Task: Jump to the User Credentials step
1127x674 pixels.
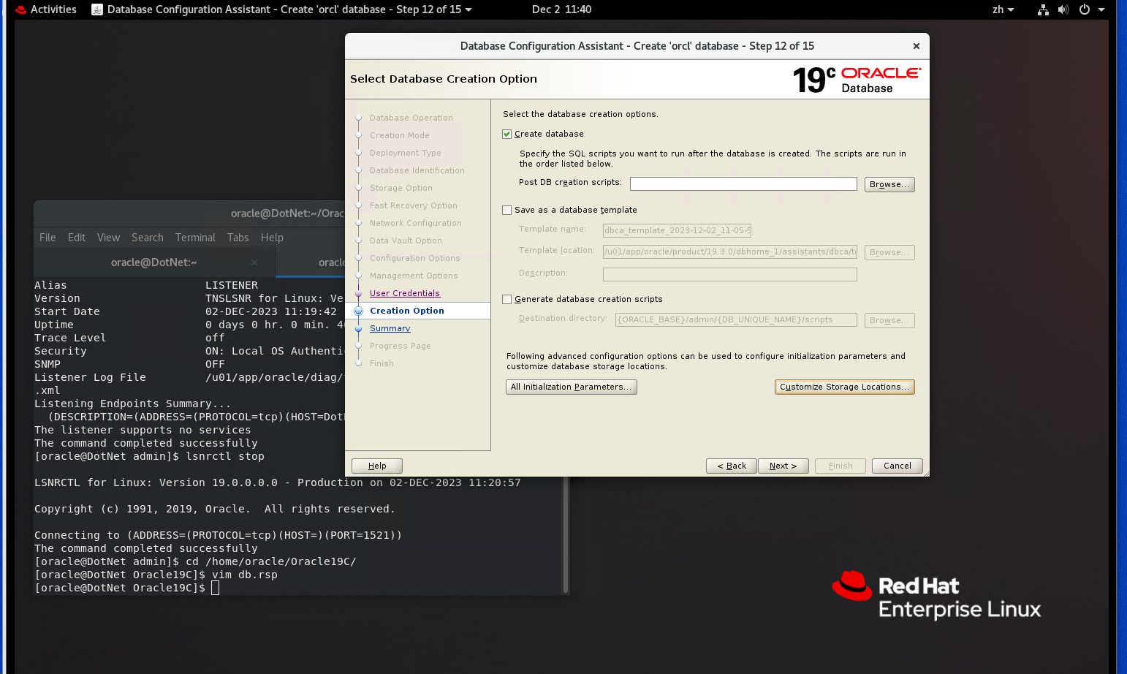Action: pyautogui.click(x=405, y=294)
